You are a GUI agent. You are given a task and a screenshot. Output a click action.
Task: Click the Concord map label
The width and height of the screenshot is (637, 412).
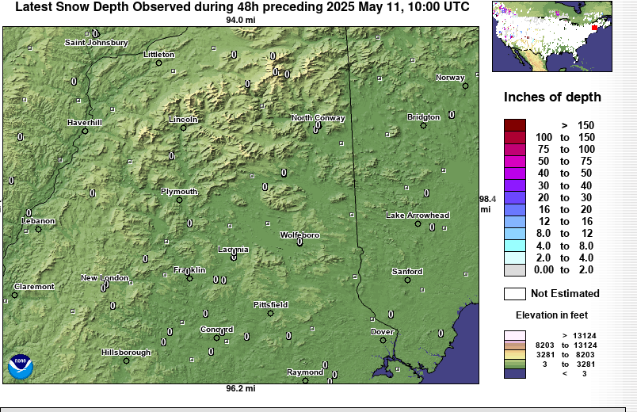(216, 329)
